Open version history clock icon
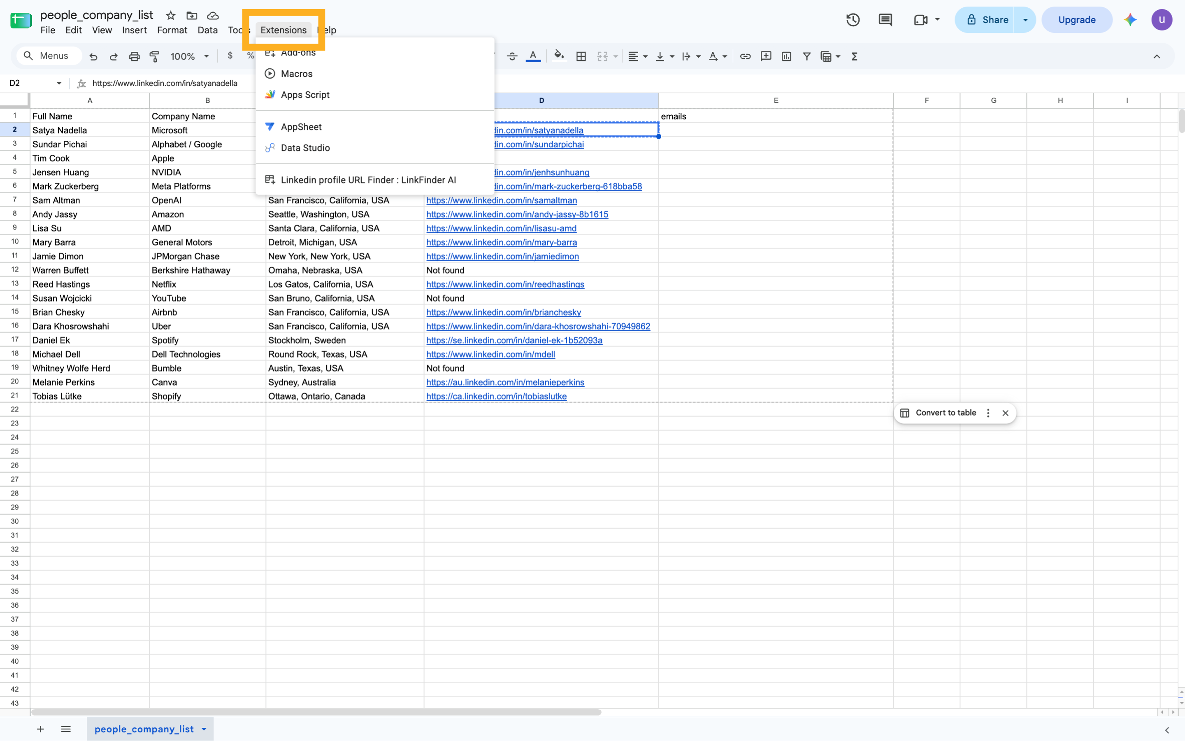The width and height of the screenshot is (1185, 741). click(853, 20)
